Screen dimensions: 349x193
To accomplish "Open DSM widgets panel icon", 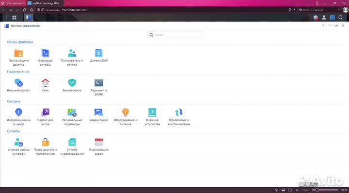I will (333, 17).
